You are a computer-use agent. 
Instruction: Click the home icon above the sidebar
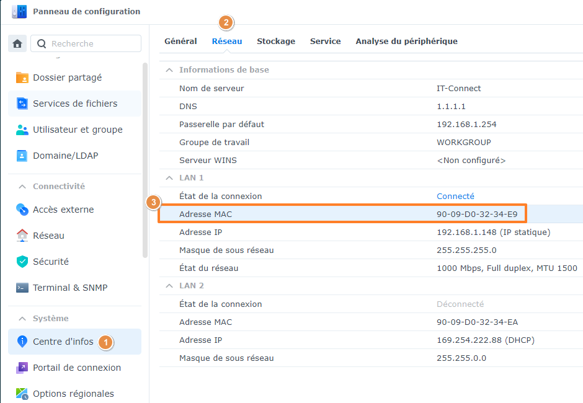click(x=17, y=43)
